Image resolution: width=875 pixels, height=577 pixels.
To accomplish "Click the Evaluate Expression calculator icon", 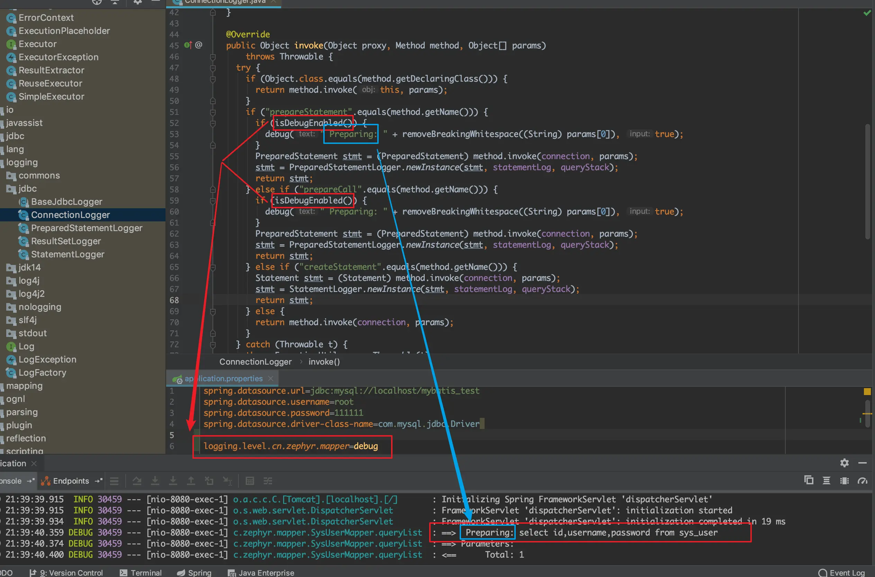I will coord(250,481).
